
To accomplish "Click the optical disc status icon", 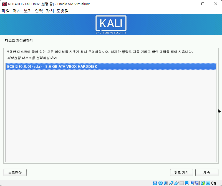I will 161,183.
